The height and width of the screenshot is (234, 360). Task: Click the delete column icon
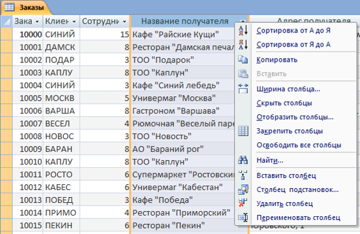[x=243, y=203]
